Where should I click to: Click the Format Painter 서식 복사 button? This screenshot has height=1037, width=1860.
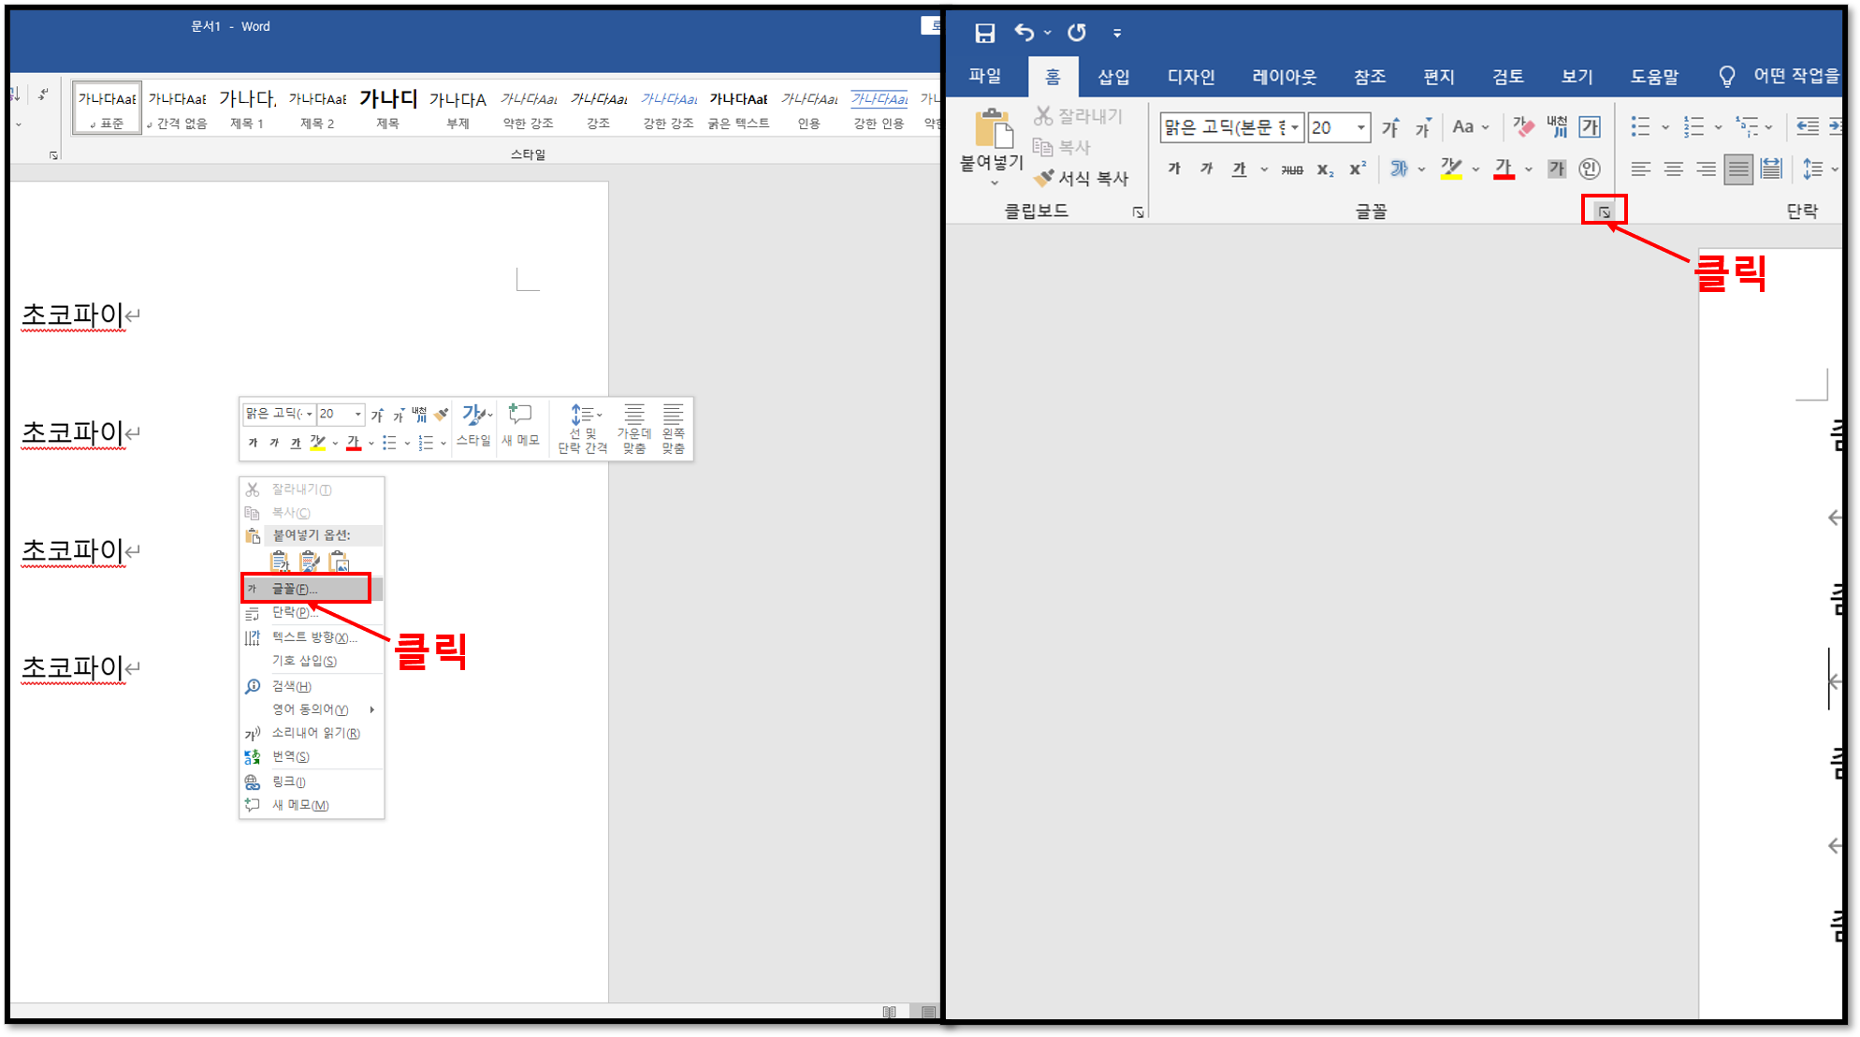pos(1081,178)
